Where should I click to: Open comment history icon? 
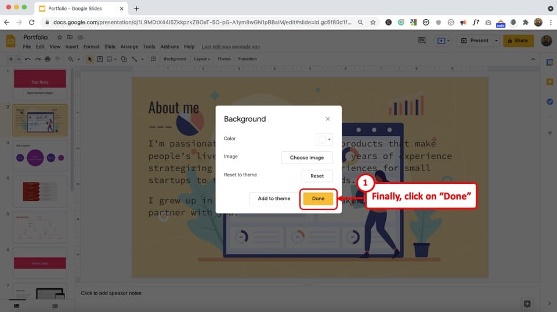pyautogui.click(x=422, y=41)
